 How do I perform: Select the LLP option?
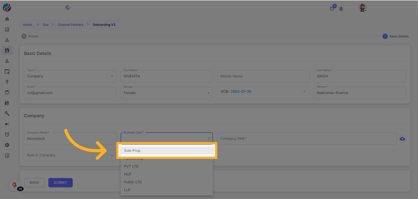click(127, 190)
